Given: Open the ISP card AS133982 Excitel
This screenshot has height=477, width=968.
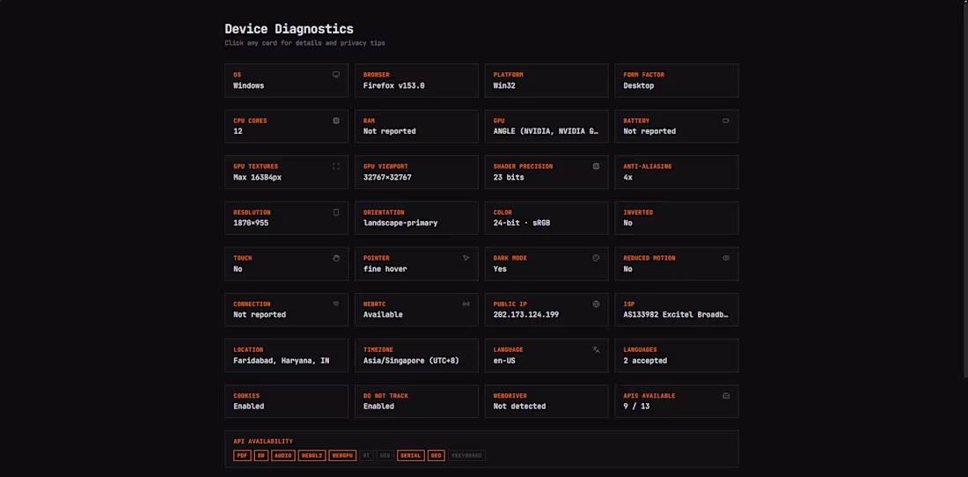Looking at the screenshot, I should pyautogui.click(x=677, y=309).
